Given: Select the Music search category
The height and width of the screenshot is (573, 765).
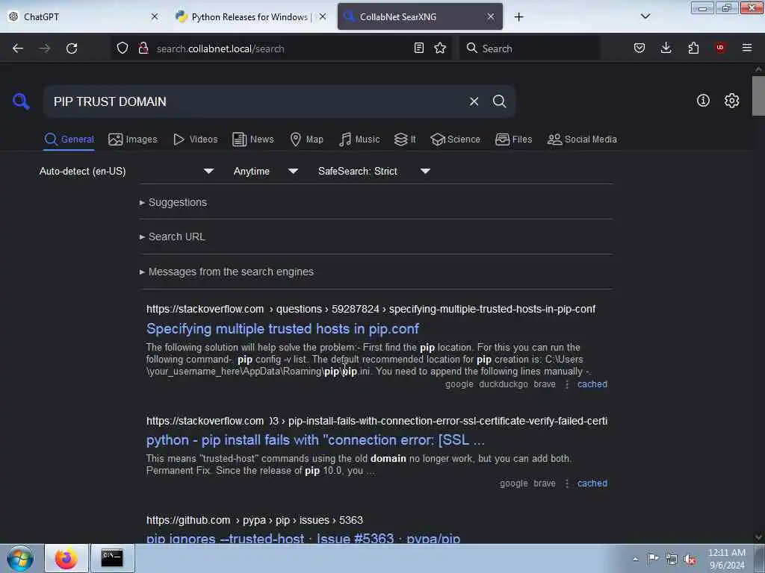Looking at the screenshot, I should (359, 140).
